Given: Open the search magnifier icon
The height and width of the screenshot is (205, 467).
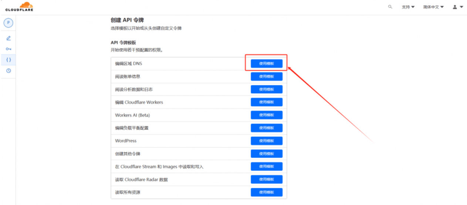Looking at the screenshot, I should [390, 7].
